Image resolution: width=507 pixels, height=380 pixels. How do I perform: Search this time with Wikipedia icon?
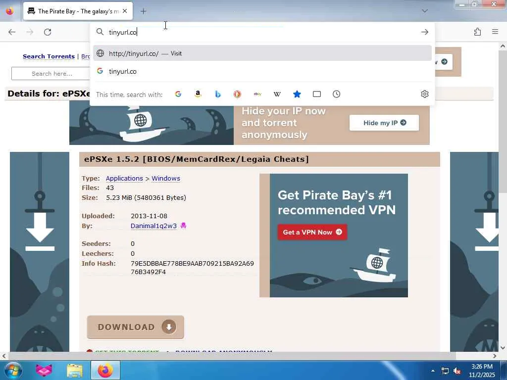(x=277, y=94)
